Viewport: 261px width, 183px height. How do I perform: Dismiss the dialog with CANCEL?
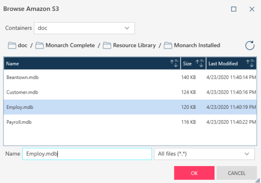click(237, 173)
